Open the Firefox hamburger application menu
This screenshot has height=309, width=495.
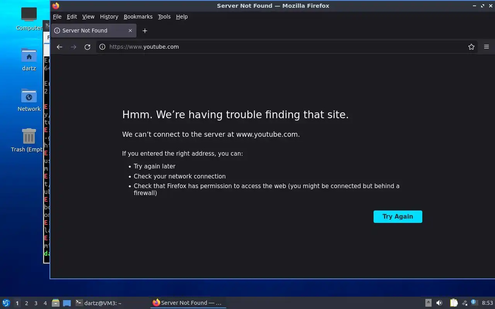point(486,47)
